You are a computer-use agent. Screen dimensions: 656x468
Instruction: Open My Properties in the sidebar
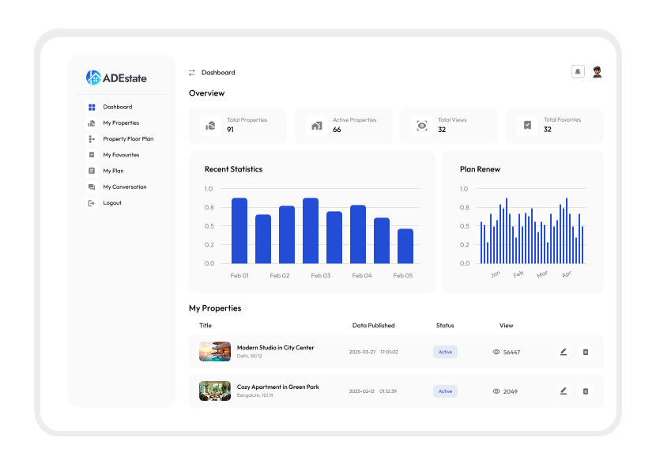(x=120, y=123)
